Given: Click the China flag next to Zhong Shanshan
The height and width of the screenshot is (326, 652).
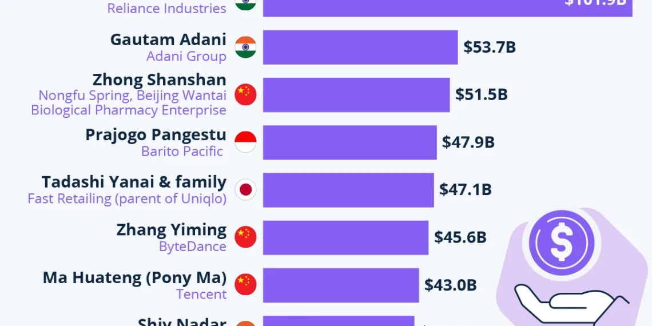Looking at the screenshot, I should click(x=246, y=94).
